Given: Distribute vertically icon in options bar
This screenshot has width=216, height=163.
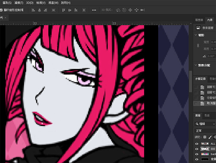Looking at the screenshot, I should (x=54, y=10).
